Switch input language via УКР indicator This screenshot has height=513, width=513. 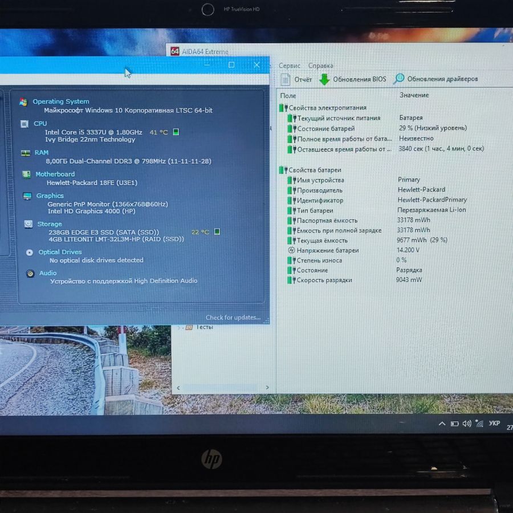click(494, 423)
